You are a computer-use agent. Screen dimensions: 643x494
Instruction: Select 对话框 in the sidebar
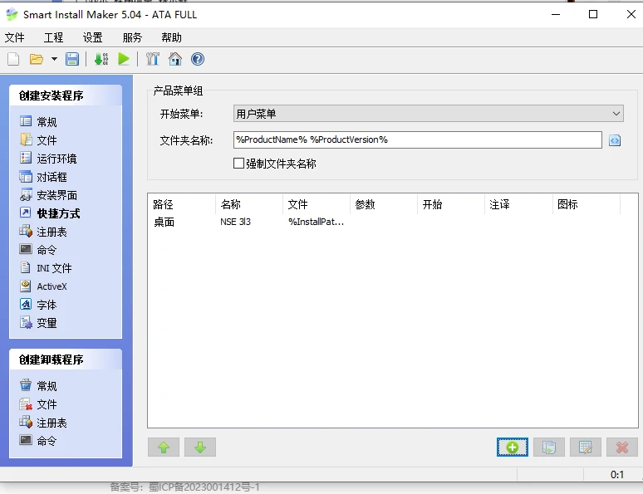pos(52,177)
